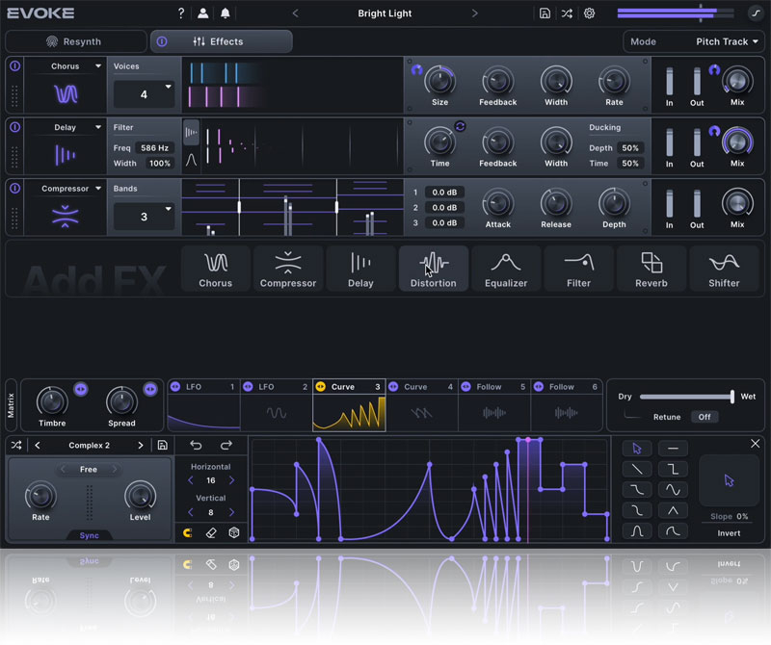Click the Invert button
The width and height of the screenshot is (771, 645).
729,533
